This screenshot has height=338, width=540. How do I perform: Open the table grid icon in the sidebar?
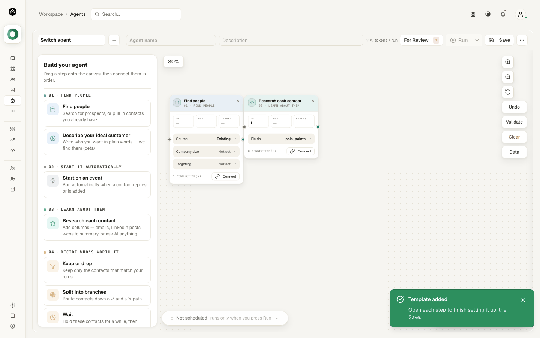pyautogui.click(x=12, y=189)
